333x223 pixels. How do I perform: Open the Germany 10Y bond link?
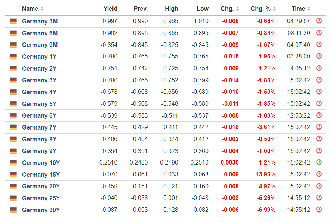[x=41, y=163]
